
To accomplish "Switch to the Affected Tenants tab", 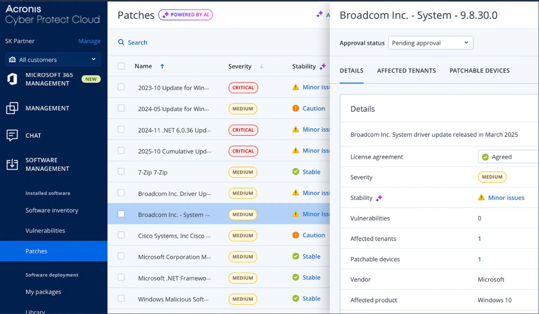I will pyautogui.click(x=407, y=71).
